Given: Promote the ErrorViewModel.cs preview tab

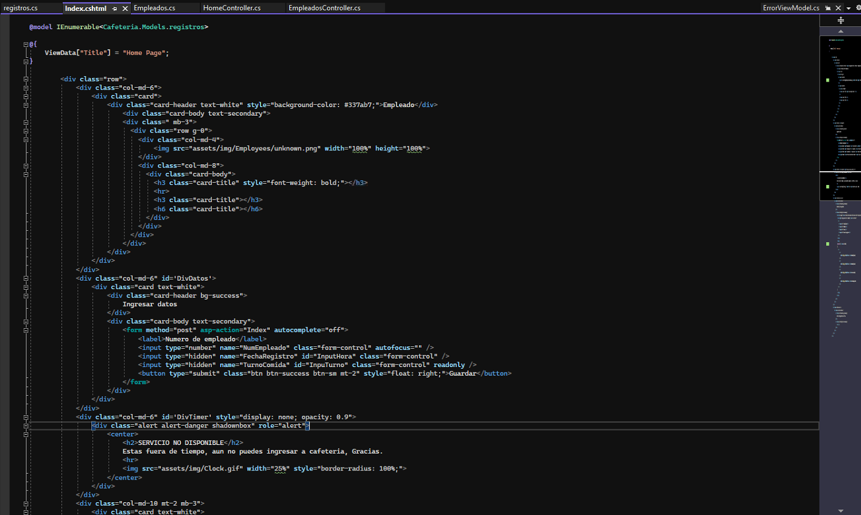Looking at the screenshot, I should tap(828, 8).
